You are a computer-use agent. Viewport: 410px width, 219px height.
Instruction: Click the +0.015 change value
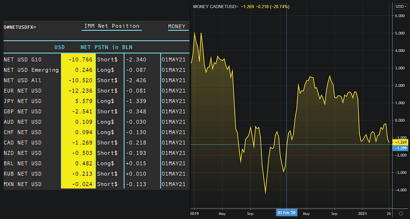point(136,164)
